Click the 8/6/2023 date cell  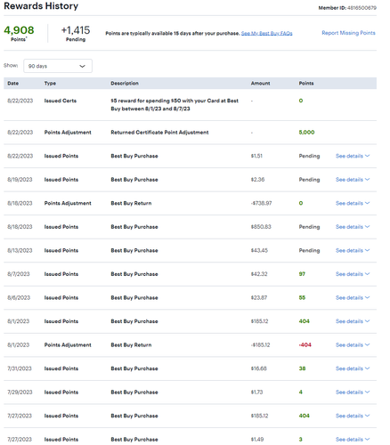[19, 297]
